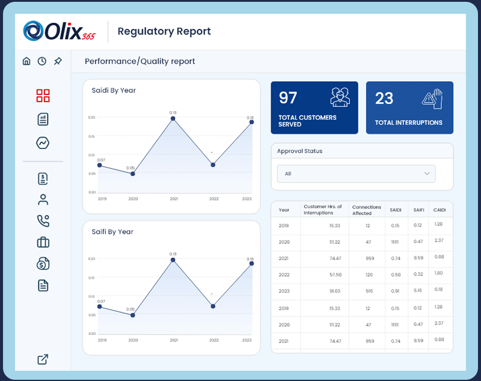Collapse the Approval Status dropdown chevron

point(427,174)
